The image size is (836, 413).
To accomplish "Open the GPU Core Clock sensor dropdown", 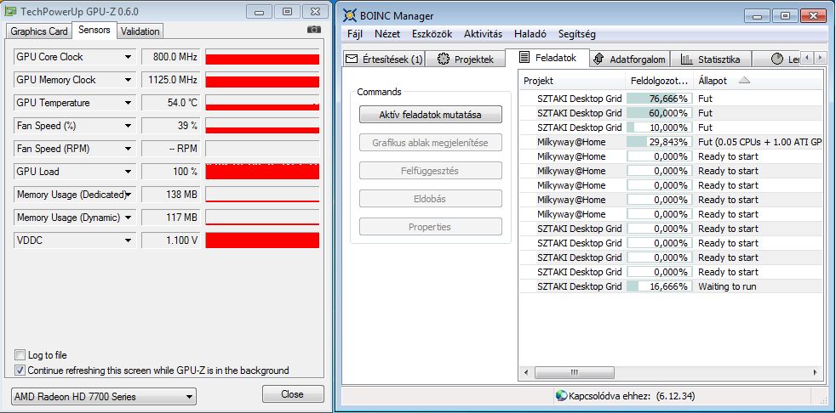I will (x=128, y=57).
